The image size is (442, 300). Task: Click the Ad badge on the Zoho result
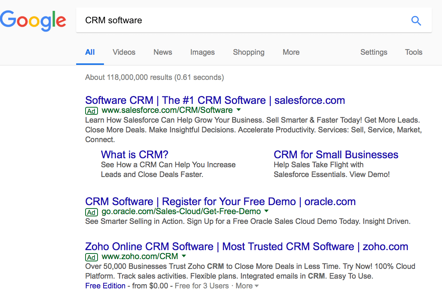[x=91, y=257]
